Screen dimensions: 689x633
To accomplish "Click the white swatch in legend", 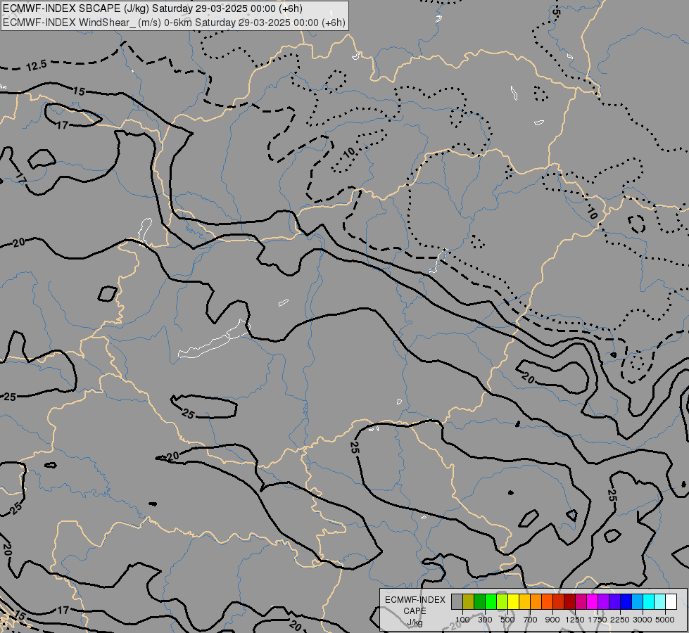I will [671, 602].
